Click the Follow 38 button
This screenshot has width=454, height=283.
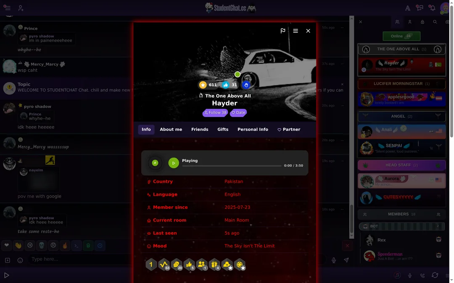click(x=215, y=113)
